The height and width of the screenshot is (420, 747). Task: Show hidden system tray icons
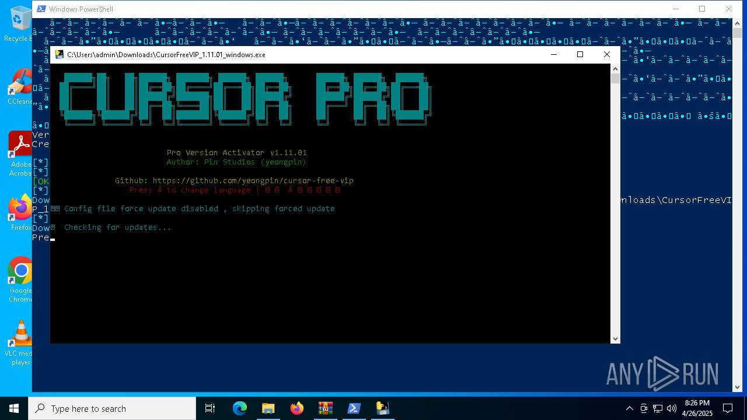point(629,408)
